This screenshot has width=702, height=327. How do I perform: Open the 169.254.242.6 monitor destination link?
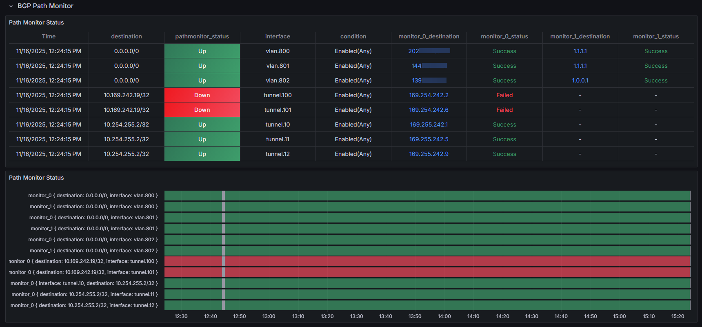tap(429, 110)
